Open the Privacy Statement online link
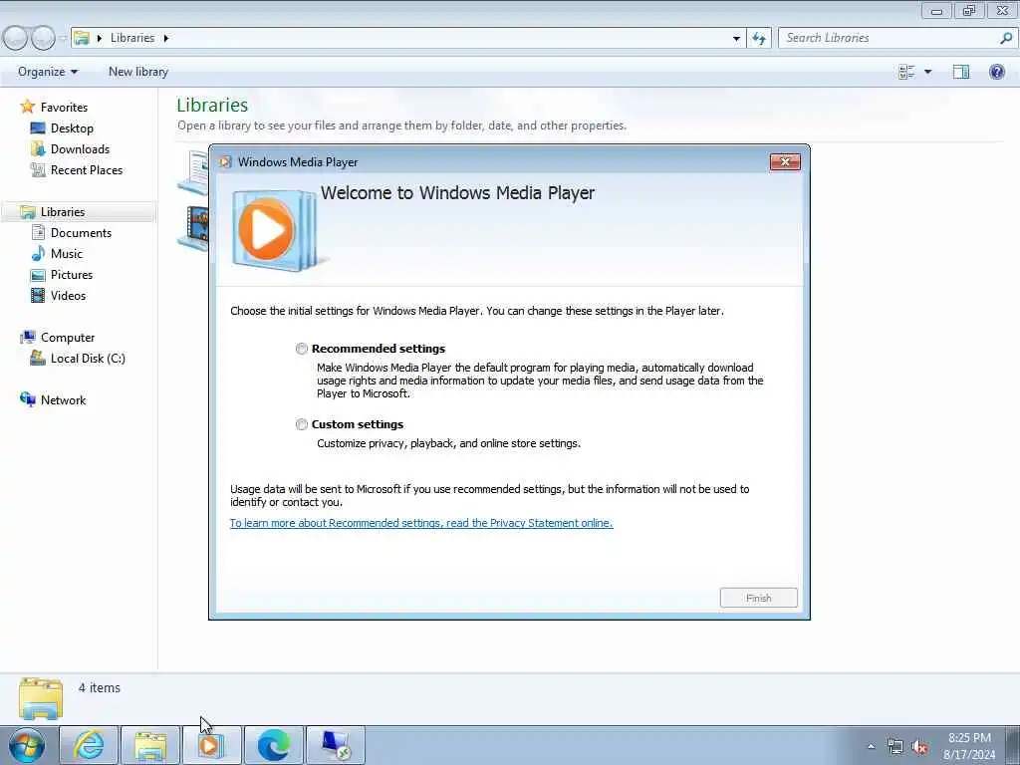Image resolution: width=1020 pixels, height=765 pixels. [421, 523]
